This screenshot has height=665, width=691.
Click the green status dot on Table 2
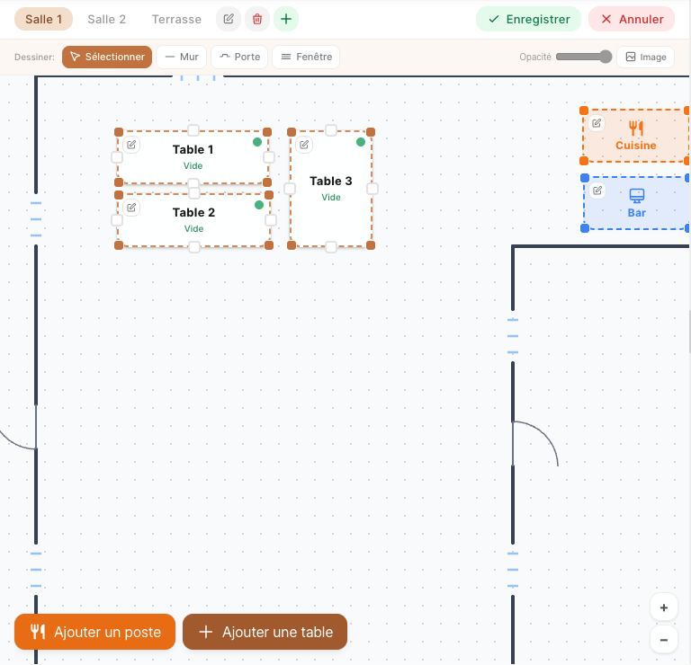pos(259,205)
